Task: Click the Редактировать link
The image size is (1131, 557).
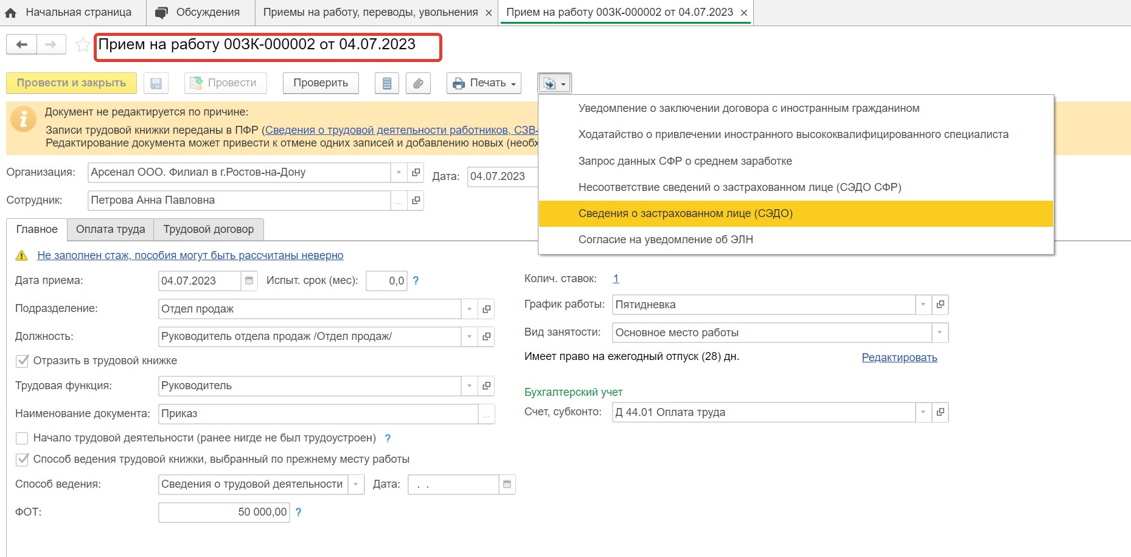Action: click(x=899, y=358)
